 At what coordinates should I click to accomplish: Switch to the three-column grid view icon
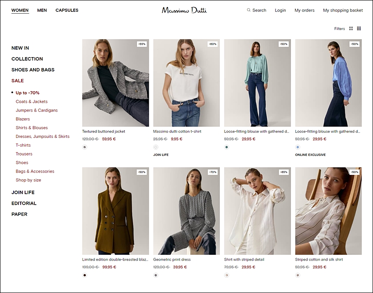(359, 29)
